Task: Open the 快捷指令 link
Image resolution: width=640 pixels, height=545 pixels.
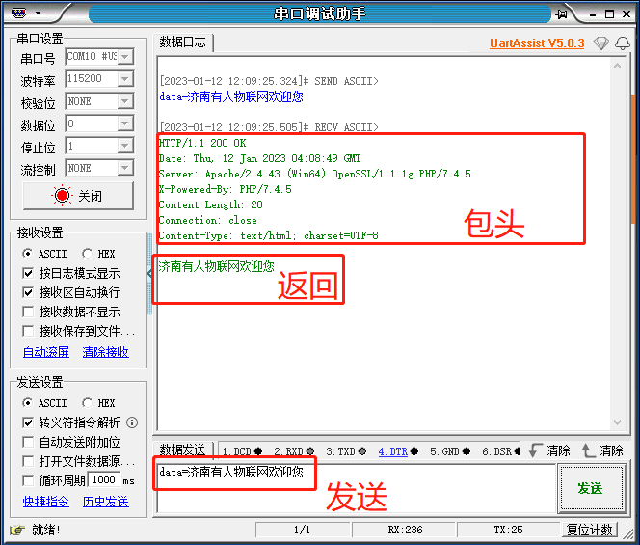Action: click(45, 502)
